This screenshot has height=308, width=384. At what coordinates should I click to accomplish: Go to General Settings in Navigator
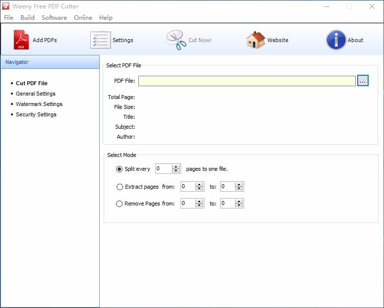36,94
